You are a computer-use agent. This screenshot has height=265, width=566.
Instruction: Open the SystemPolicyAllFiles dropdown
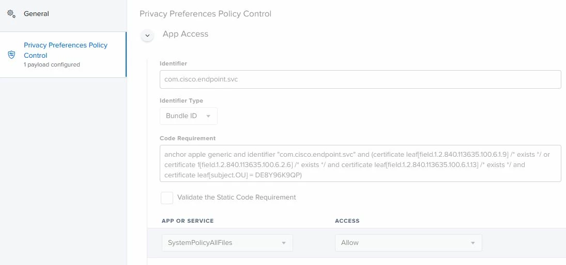(x=227, y=243)
